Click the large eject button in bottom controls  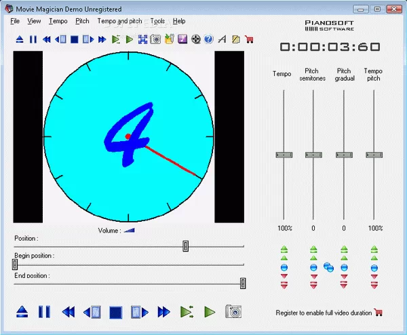tap(22, 312)
